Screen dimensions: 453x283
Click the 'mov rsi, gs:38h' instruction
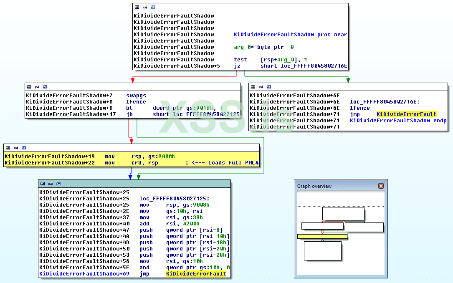click(171, 217)
